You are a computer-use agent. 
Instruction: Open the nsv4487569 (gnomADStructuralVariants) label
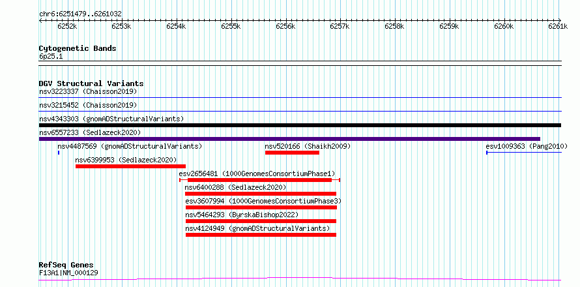pos(130,146)
